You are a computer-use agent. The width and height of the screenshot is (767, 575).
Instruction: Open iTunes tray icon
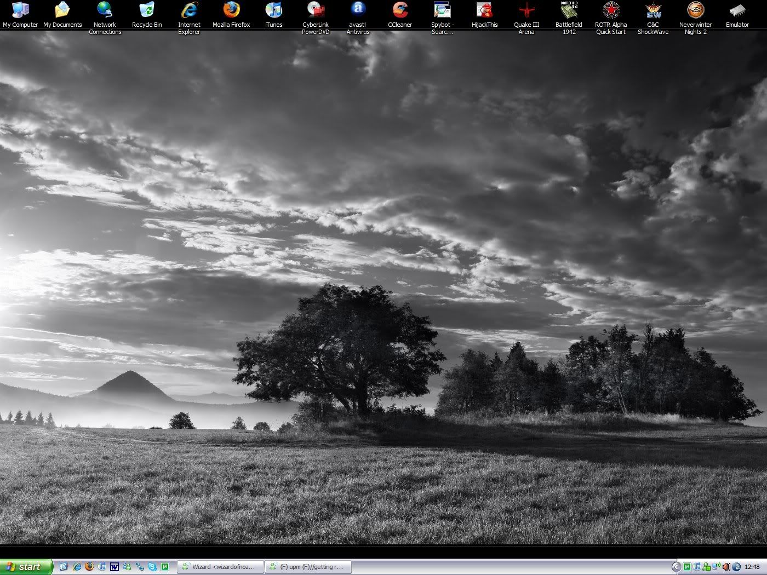697,567
